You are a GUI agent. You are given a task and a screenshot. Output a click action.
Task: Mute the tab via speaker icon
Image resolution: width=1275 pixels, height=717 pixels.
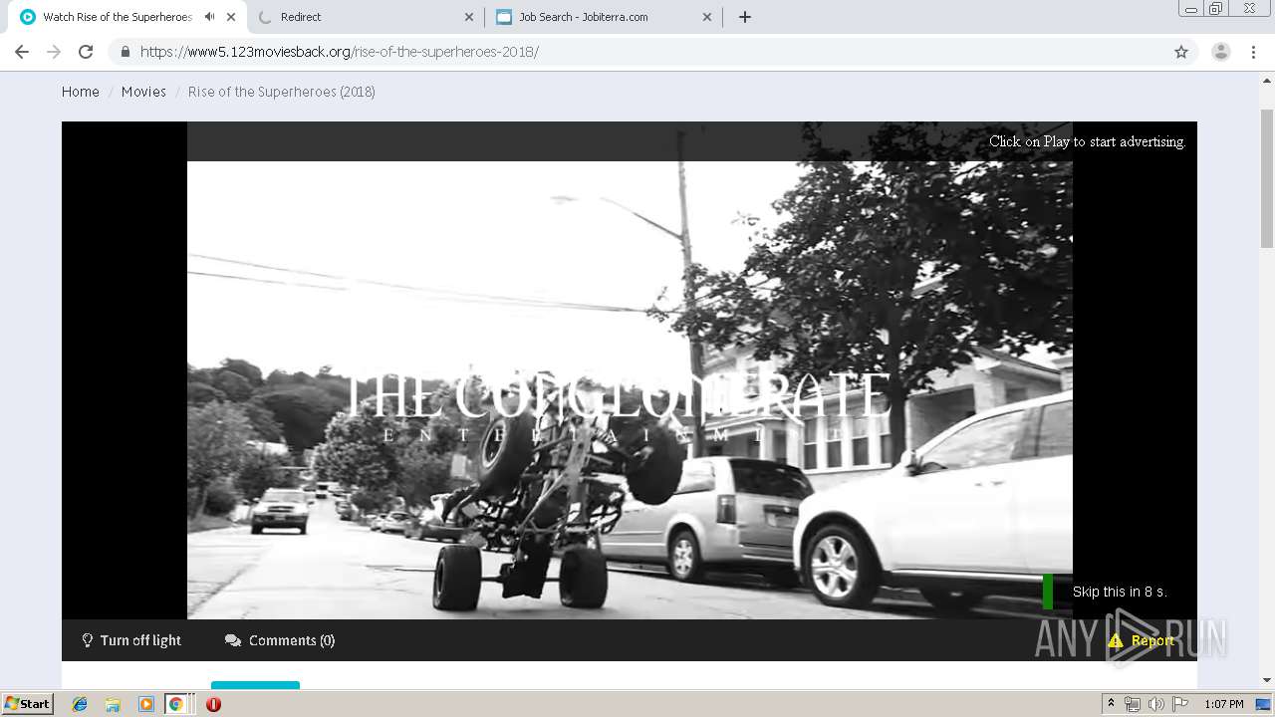coord(209,17)
